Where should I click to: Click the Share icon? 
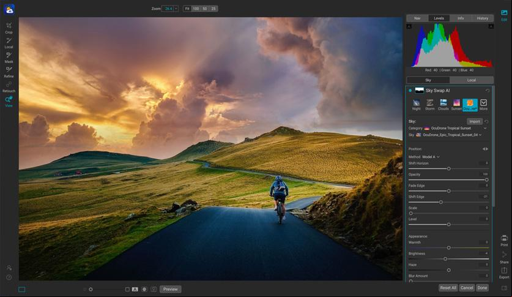tap(504, 257)
